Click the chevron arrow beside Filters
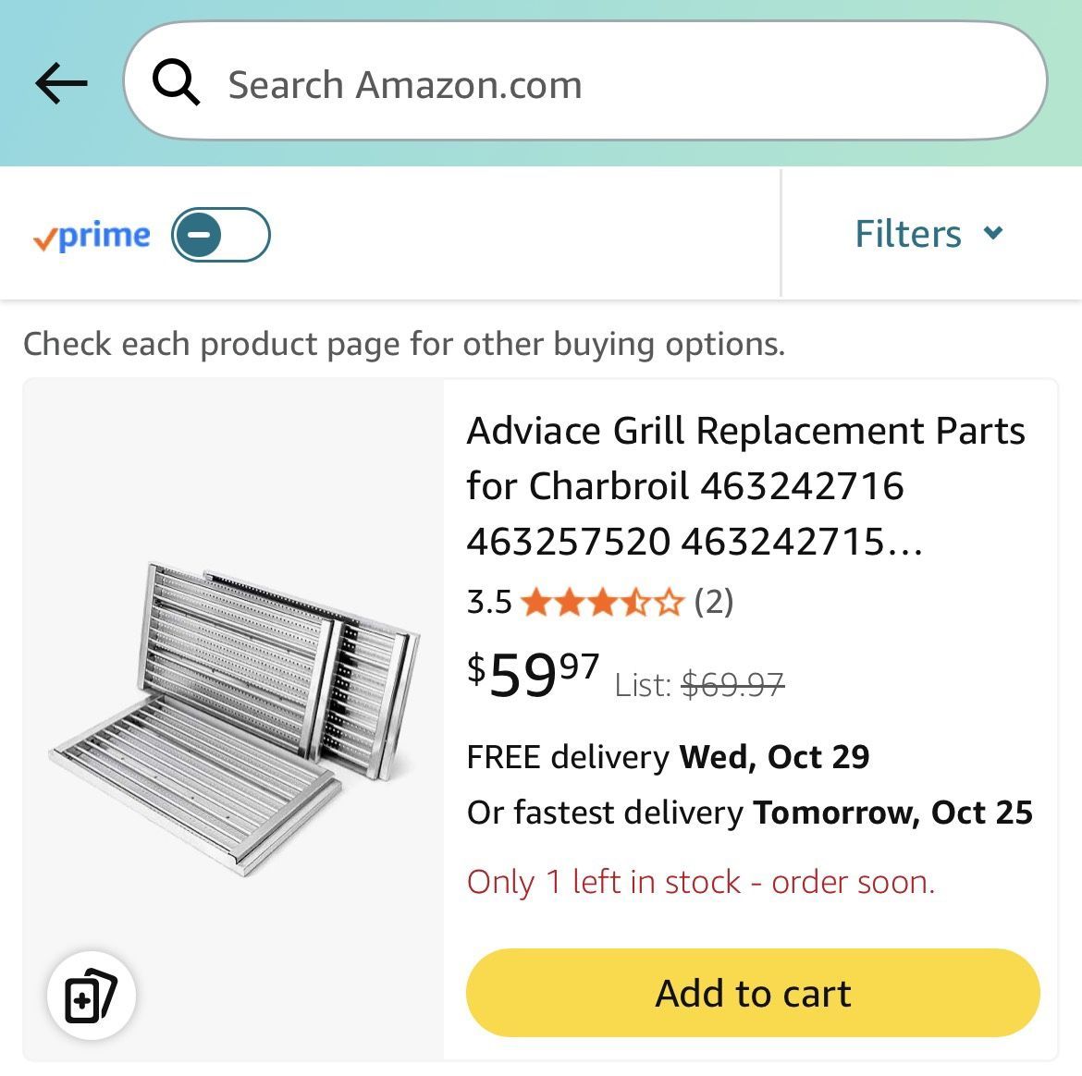 (x=993, y=232)
